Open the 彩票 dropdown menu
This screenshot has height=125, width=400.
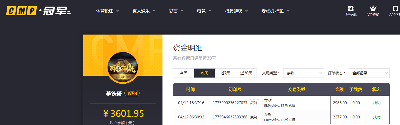pyautogui.click(x=176, y=11)
